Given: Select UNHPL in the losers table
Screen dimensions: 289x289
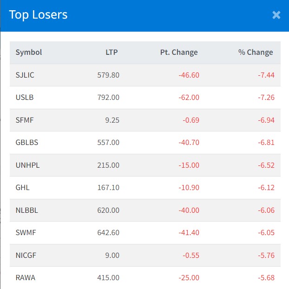Looking at the screenshot, I should click(x=27, y=165).
